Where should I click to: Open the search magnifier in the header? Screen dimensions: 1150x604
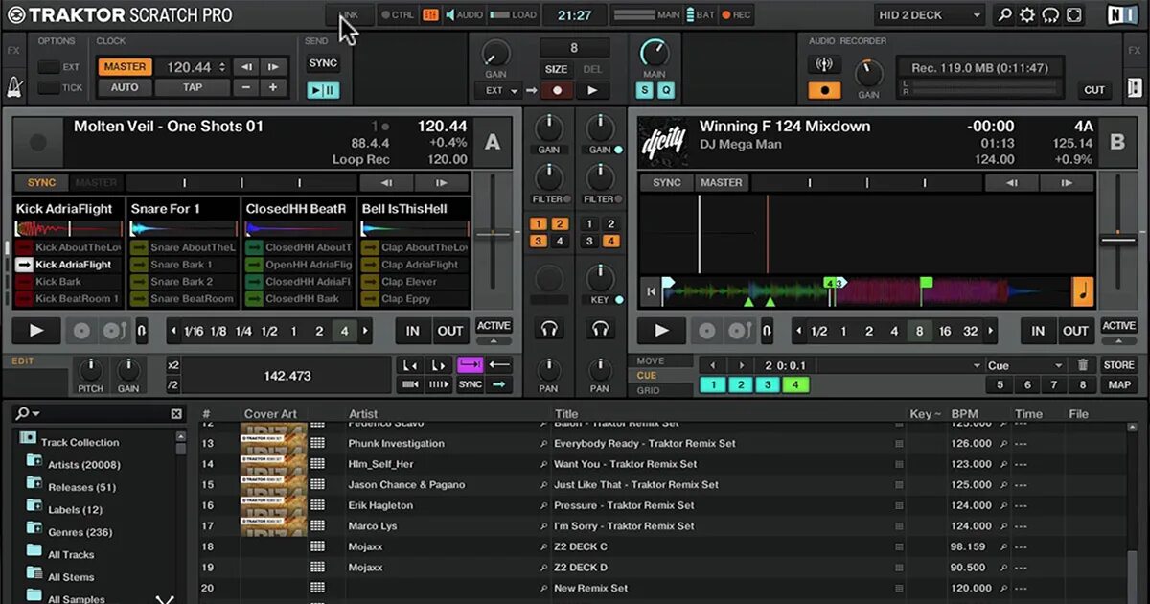(1004, 14)
